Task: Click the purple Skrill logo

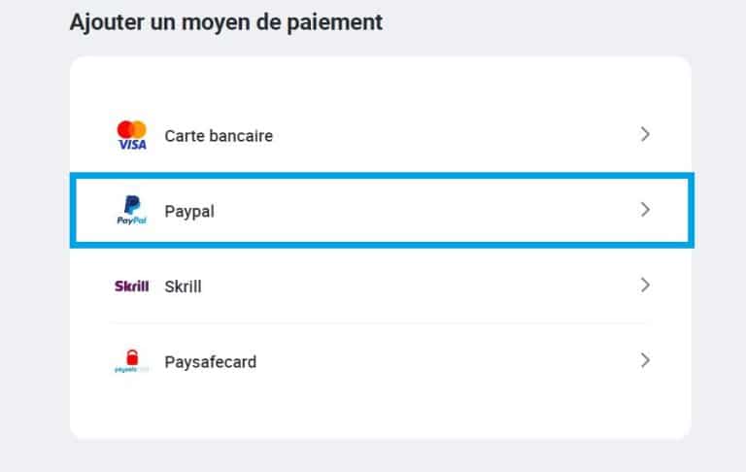Action: coord(131,287)
